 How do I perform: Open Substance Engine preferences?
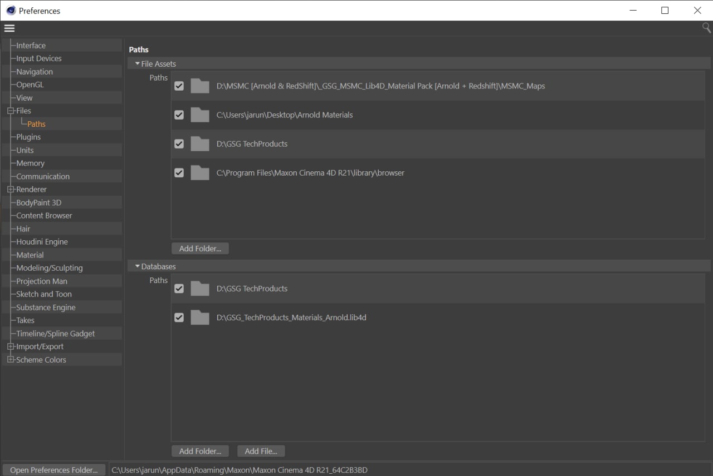click(46, 308)
